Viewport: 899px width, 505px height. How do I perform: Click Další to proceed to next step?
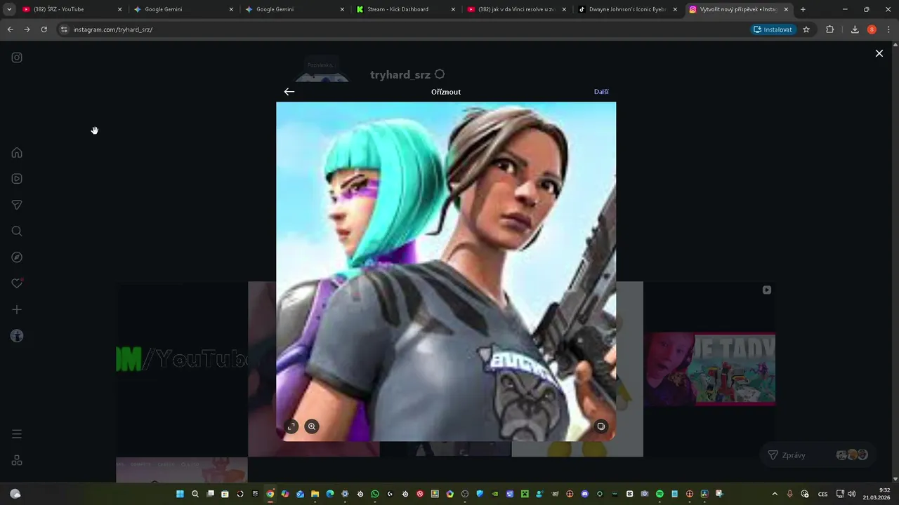601,92
